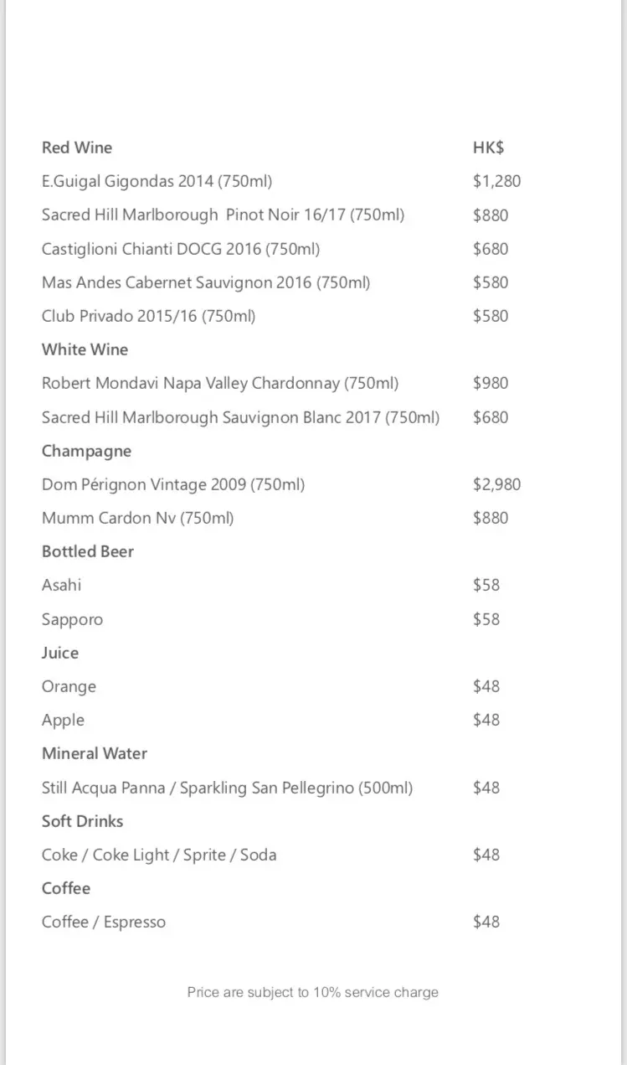This screenshot has width=627, height=1065.
Task: Select Dom Pérignon Vintage 2009 entry
Action: click(x=173, y=484)
